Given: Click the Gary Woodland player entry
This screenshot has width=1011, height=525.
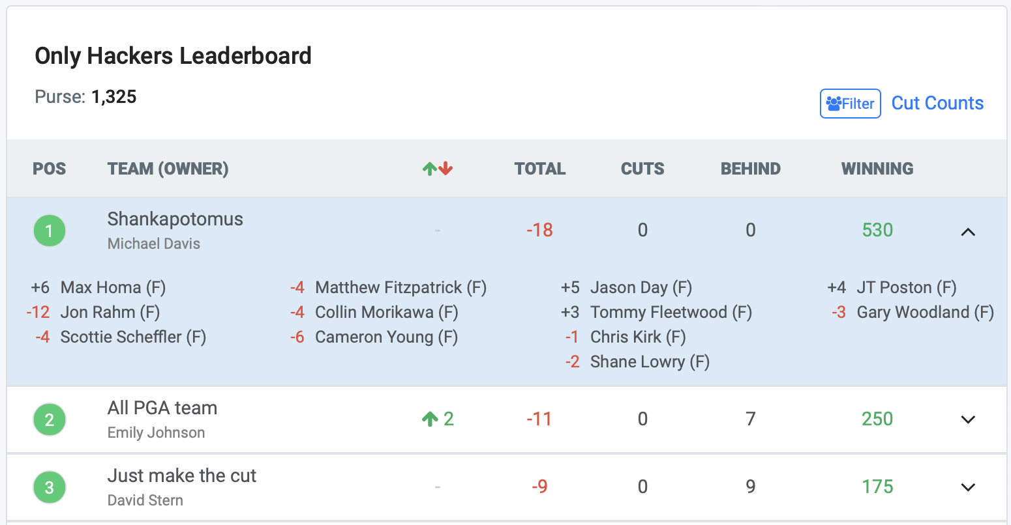Looking at the screenshot, I should tap(924, 312).
